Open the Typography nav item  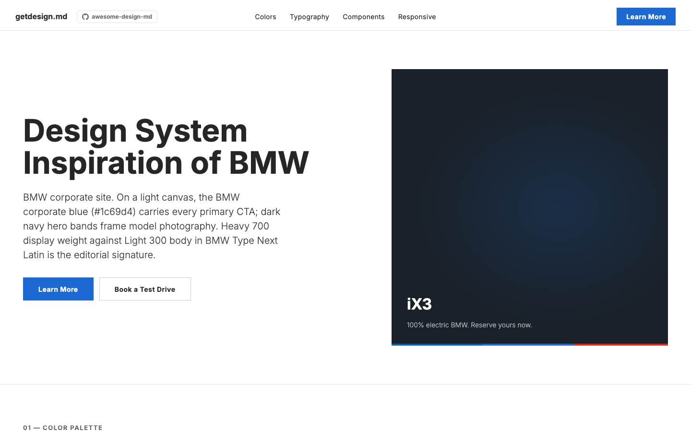[x=309, y=17]
